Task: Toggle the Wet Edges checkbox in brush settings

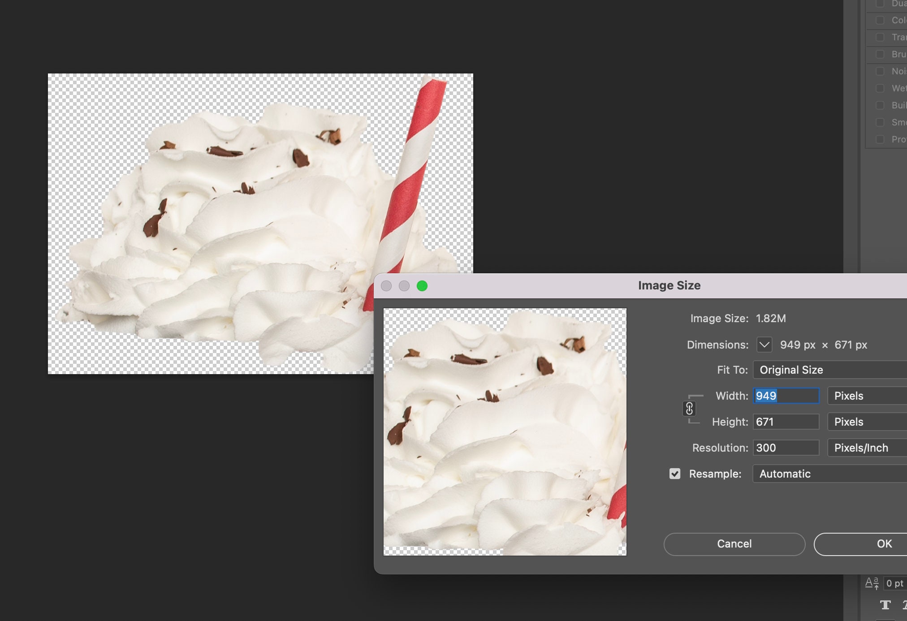Action: click(x=880, y=88)
